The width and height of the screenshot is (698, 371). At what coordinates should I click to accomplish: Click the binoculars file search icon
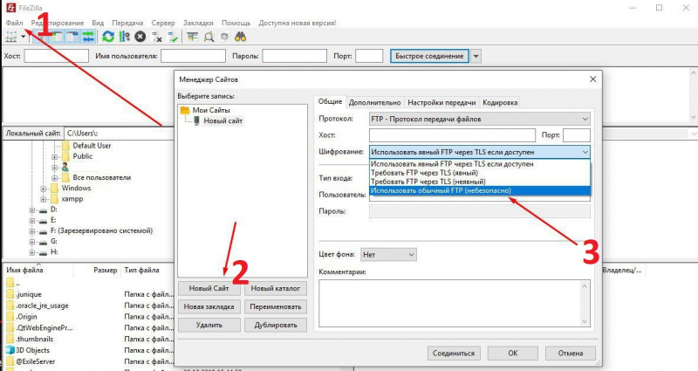(241, 37)
